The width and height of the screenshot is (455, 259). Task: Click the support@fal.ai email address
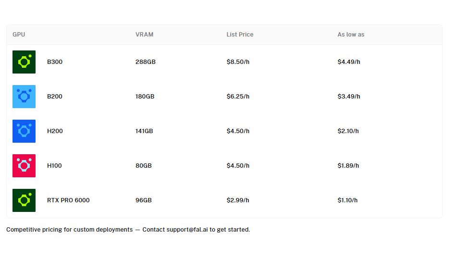tap(187, 230)
